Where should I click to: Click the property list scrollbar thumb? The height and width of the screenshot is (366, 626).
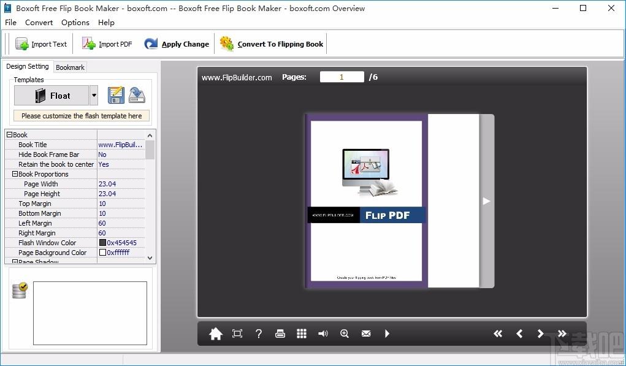click(150, 150)
